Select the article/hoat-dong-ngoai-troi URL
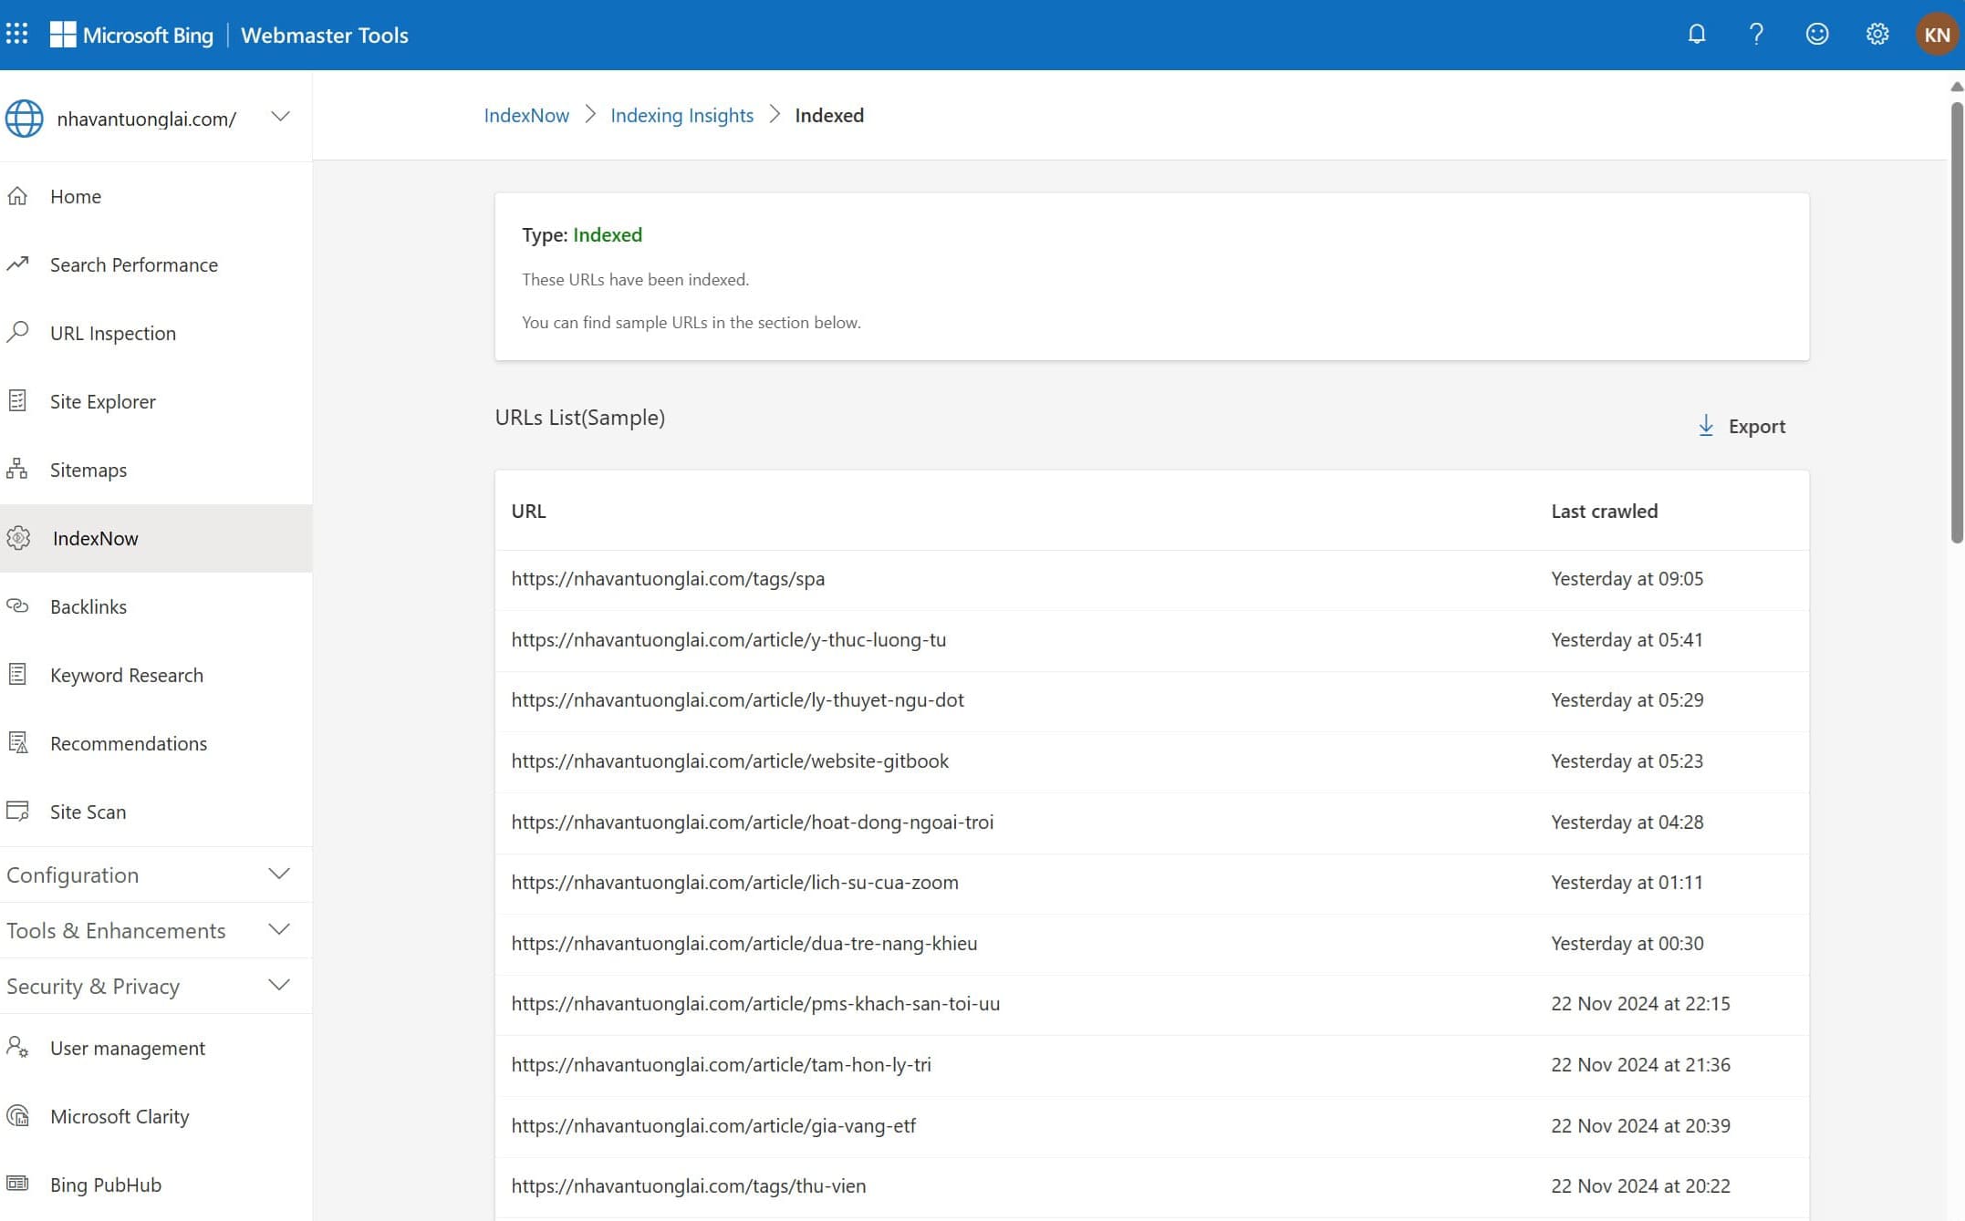 pos(752,822)
